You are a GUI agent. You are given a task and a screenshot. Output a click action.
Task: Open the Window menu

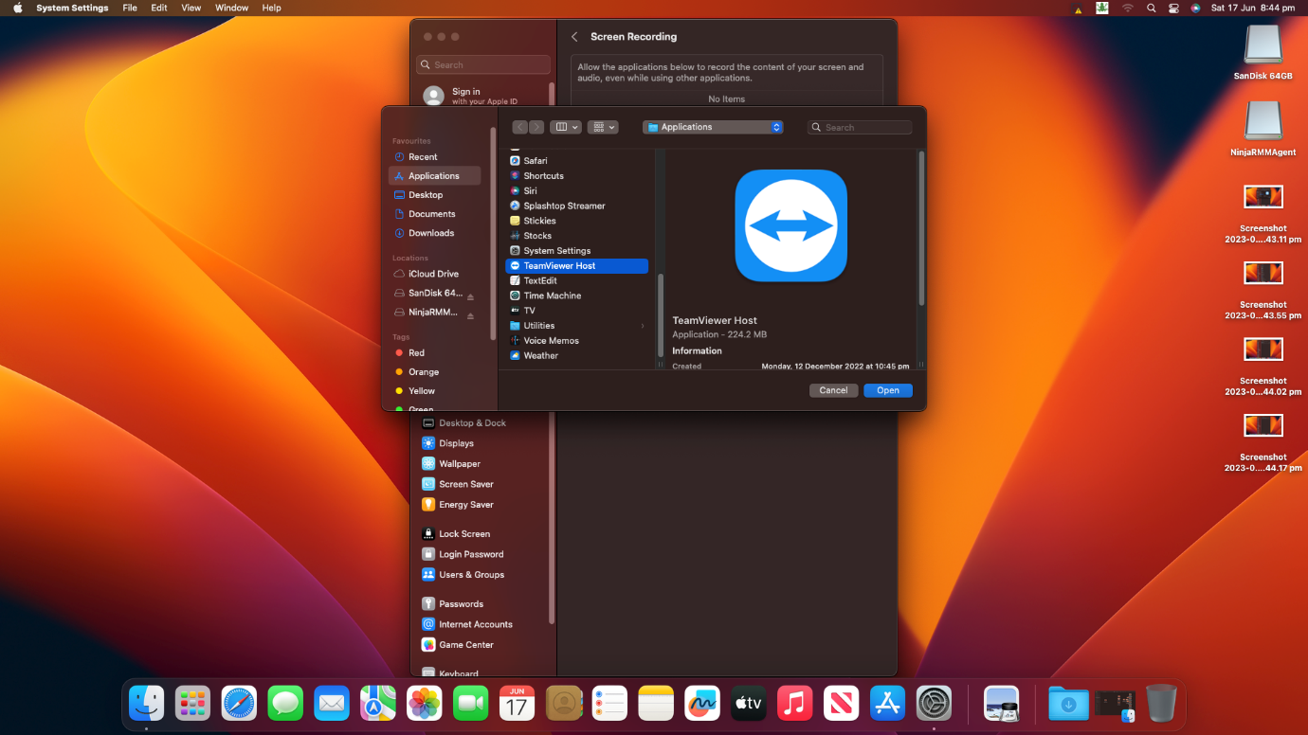[232, 8]
